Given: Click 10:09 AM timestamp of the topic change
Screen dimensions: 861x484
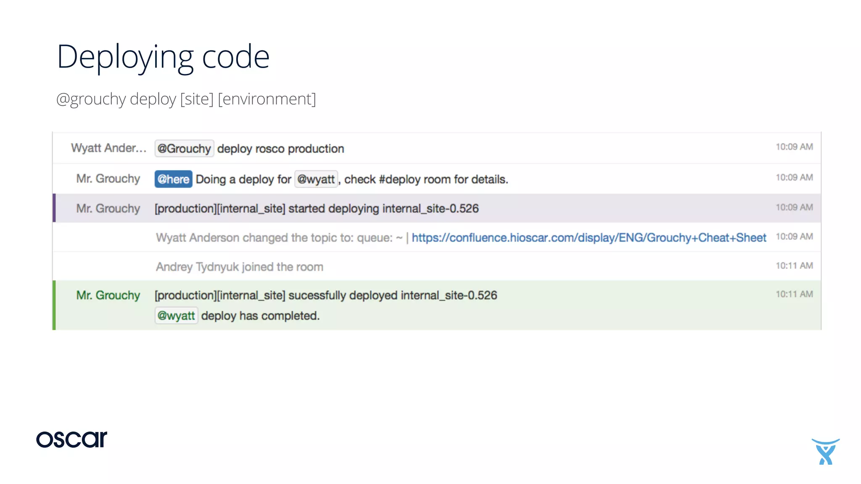Looking at the screenshot, I should [794, 237].
